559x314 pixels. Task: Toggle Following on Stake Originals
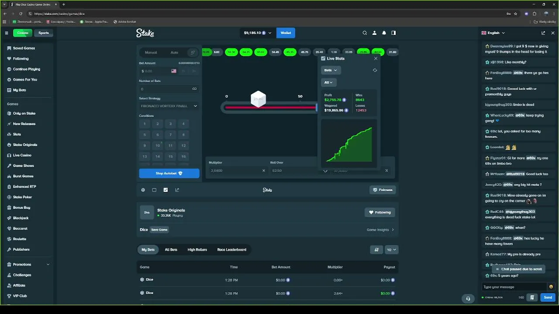[x=380, y=212]
